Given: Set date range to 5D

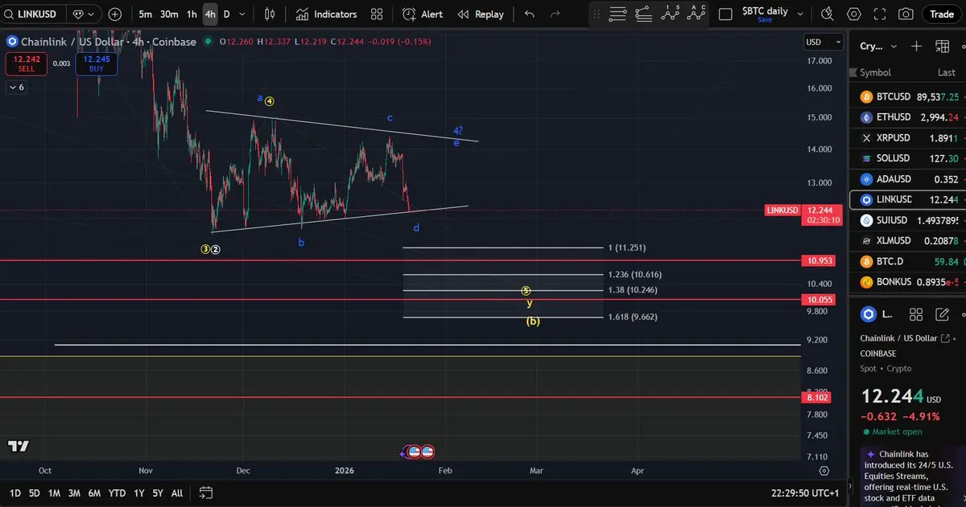Looking at the screenshot, I should pyautogui.click(x=35, y=493).
